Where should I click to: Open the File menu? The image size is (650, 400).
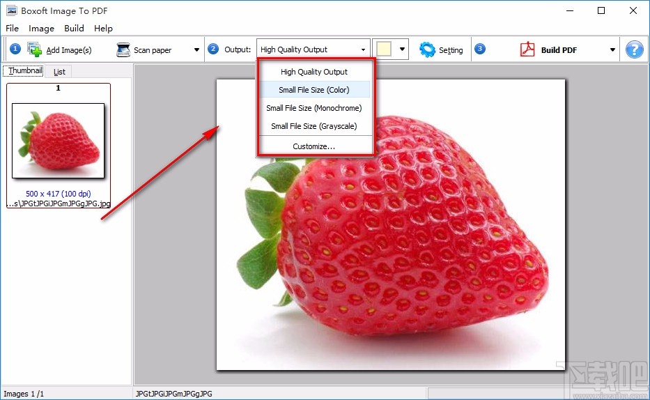[12, 28]
